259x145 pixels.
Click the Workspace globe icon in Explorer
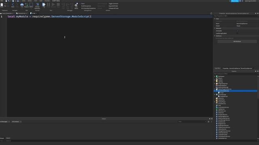[x=217, y=77]
